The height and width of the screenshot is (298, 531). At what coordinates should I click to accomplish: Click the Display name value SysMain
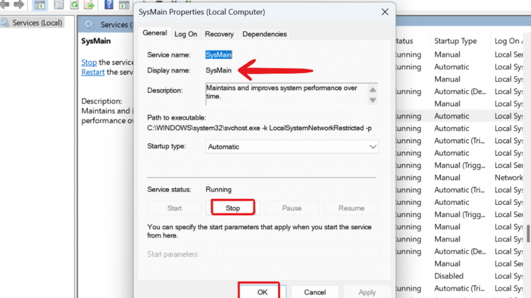218,70
